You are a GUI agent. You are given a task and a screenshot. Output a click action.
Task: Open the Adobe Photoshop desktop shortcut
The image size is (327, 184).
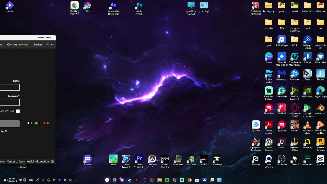[x=139, y=8]
